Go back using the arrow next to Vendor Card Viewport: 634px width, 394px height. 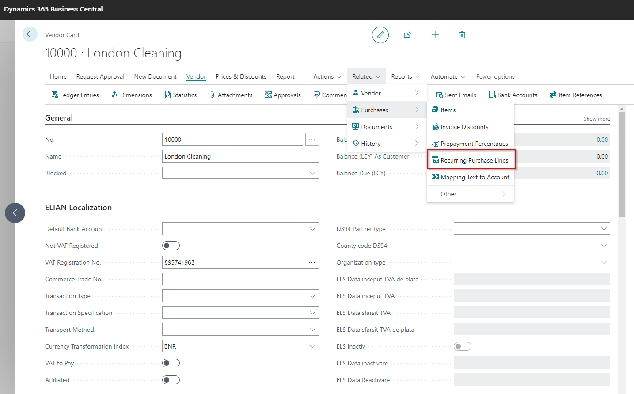pyautogui.click(x=30, y=34)
